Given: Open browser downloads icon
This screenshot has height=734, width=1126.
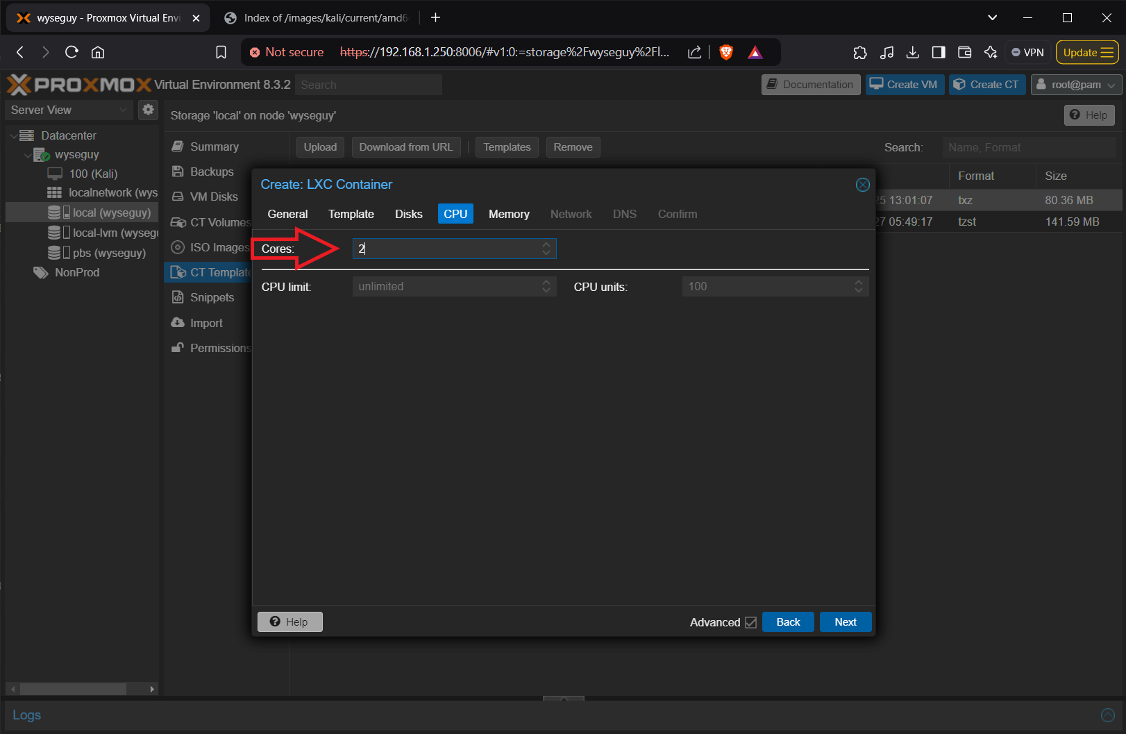Looking at the screenshot, I should [912, 52].
